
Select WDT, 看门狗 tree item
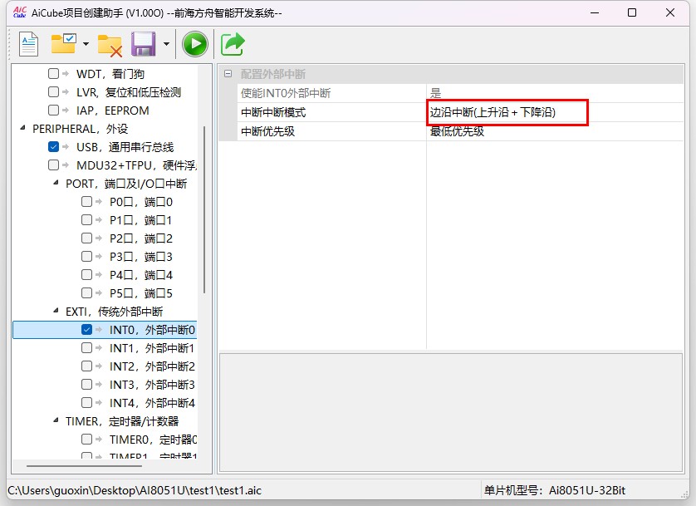click(x=110, y=74)
